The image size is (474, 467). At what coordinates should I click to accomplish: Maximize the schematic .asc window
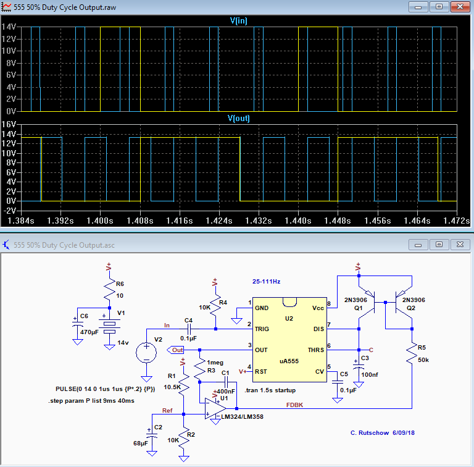point(439,245)
